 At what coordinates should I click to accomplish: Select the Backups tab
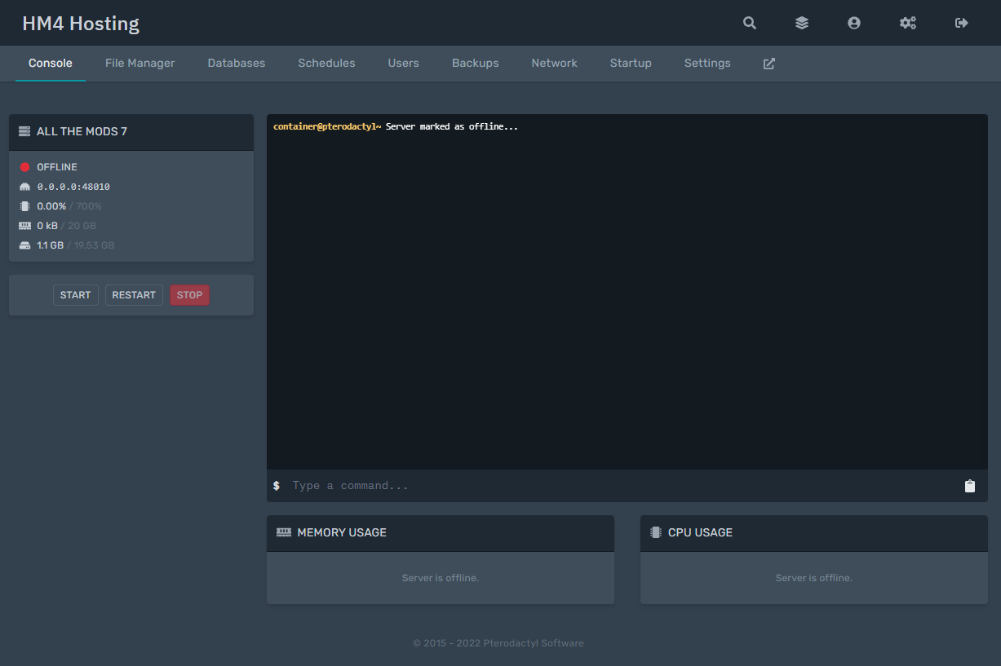(475, 64)
